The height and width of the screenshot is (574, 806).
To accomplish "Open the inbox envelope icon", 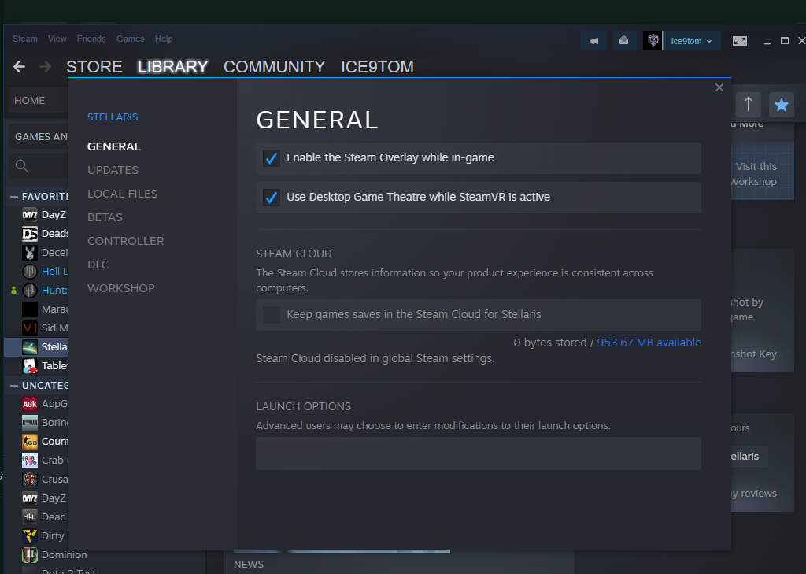I will (623, 41).
